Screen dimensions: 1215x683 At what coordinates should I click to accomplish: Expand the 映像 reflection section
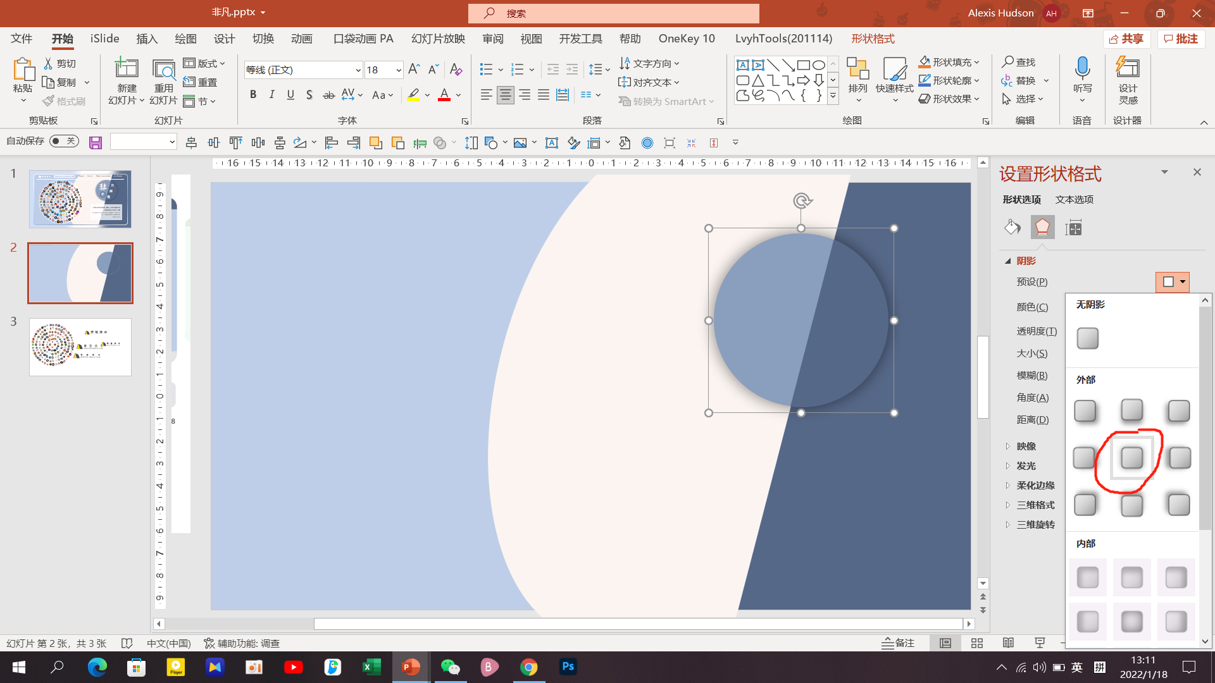click(1026, 446)
